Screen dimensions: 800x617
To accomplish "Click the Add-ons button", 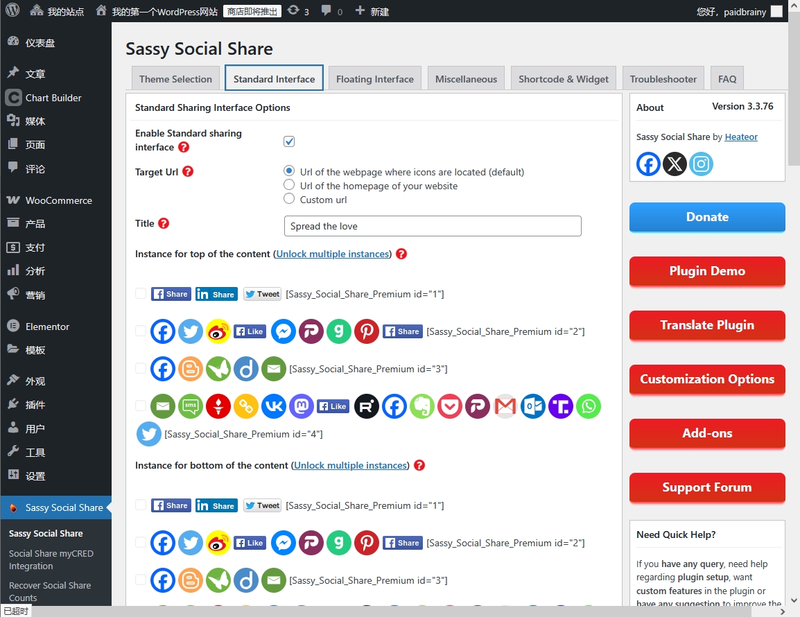I will [x=707, y=433].
